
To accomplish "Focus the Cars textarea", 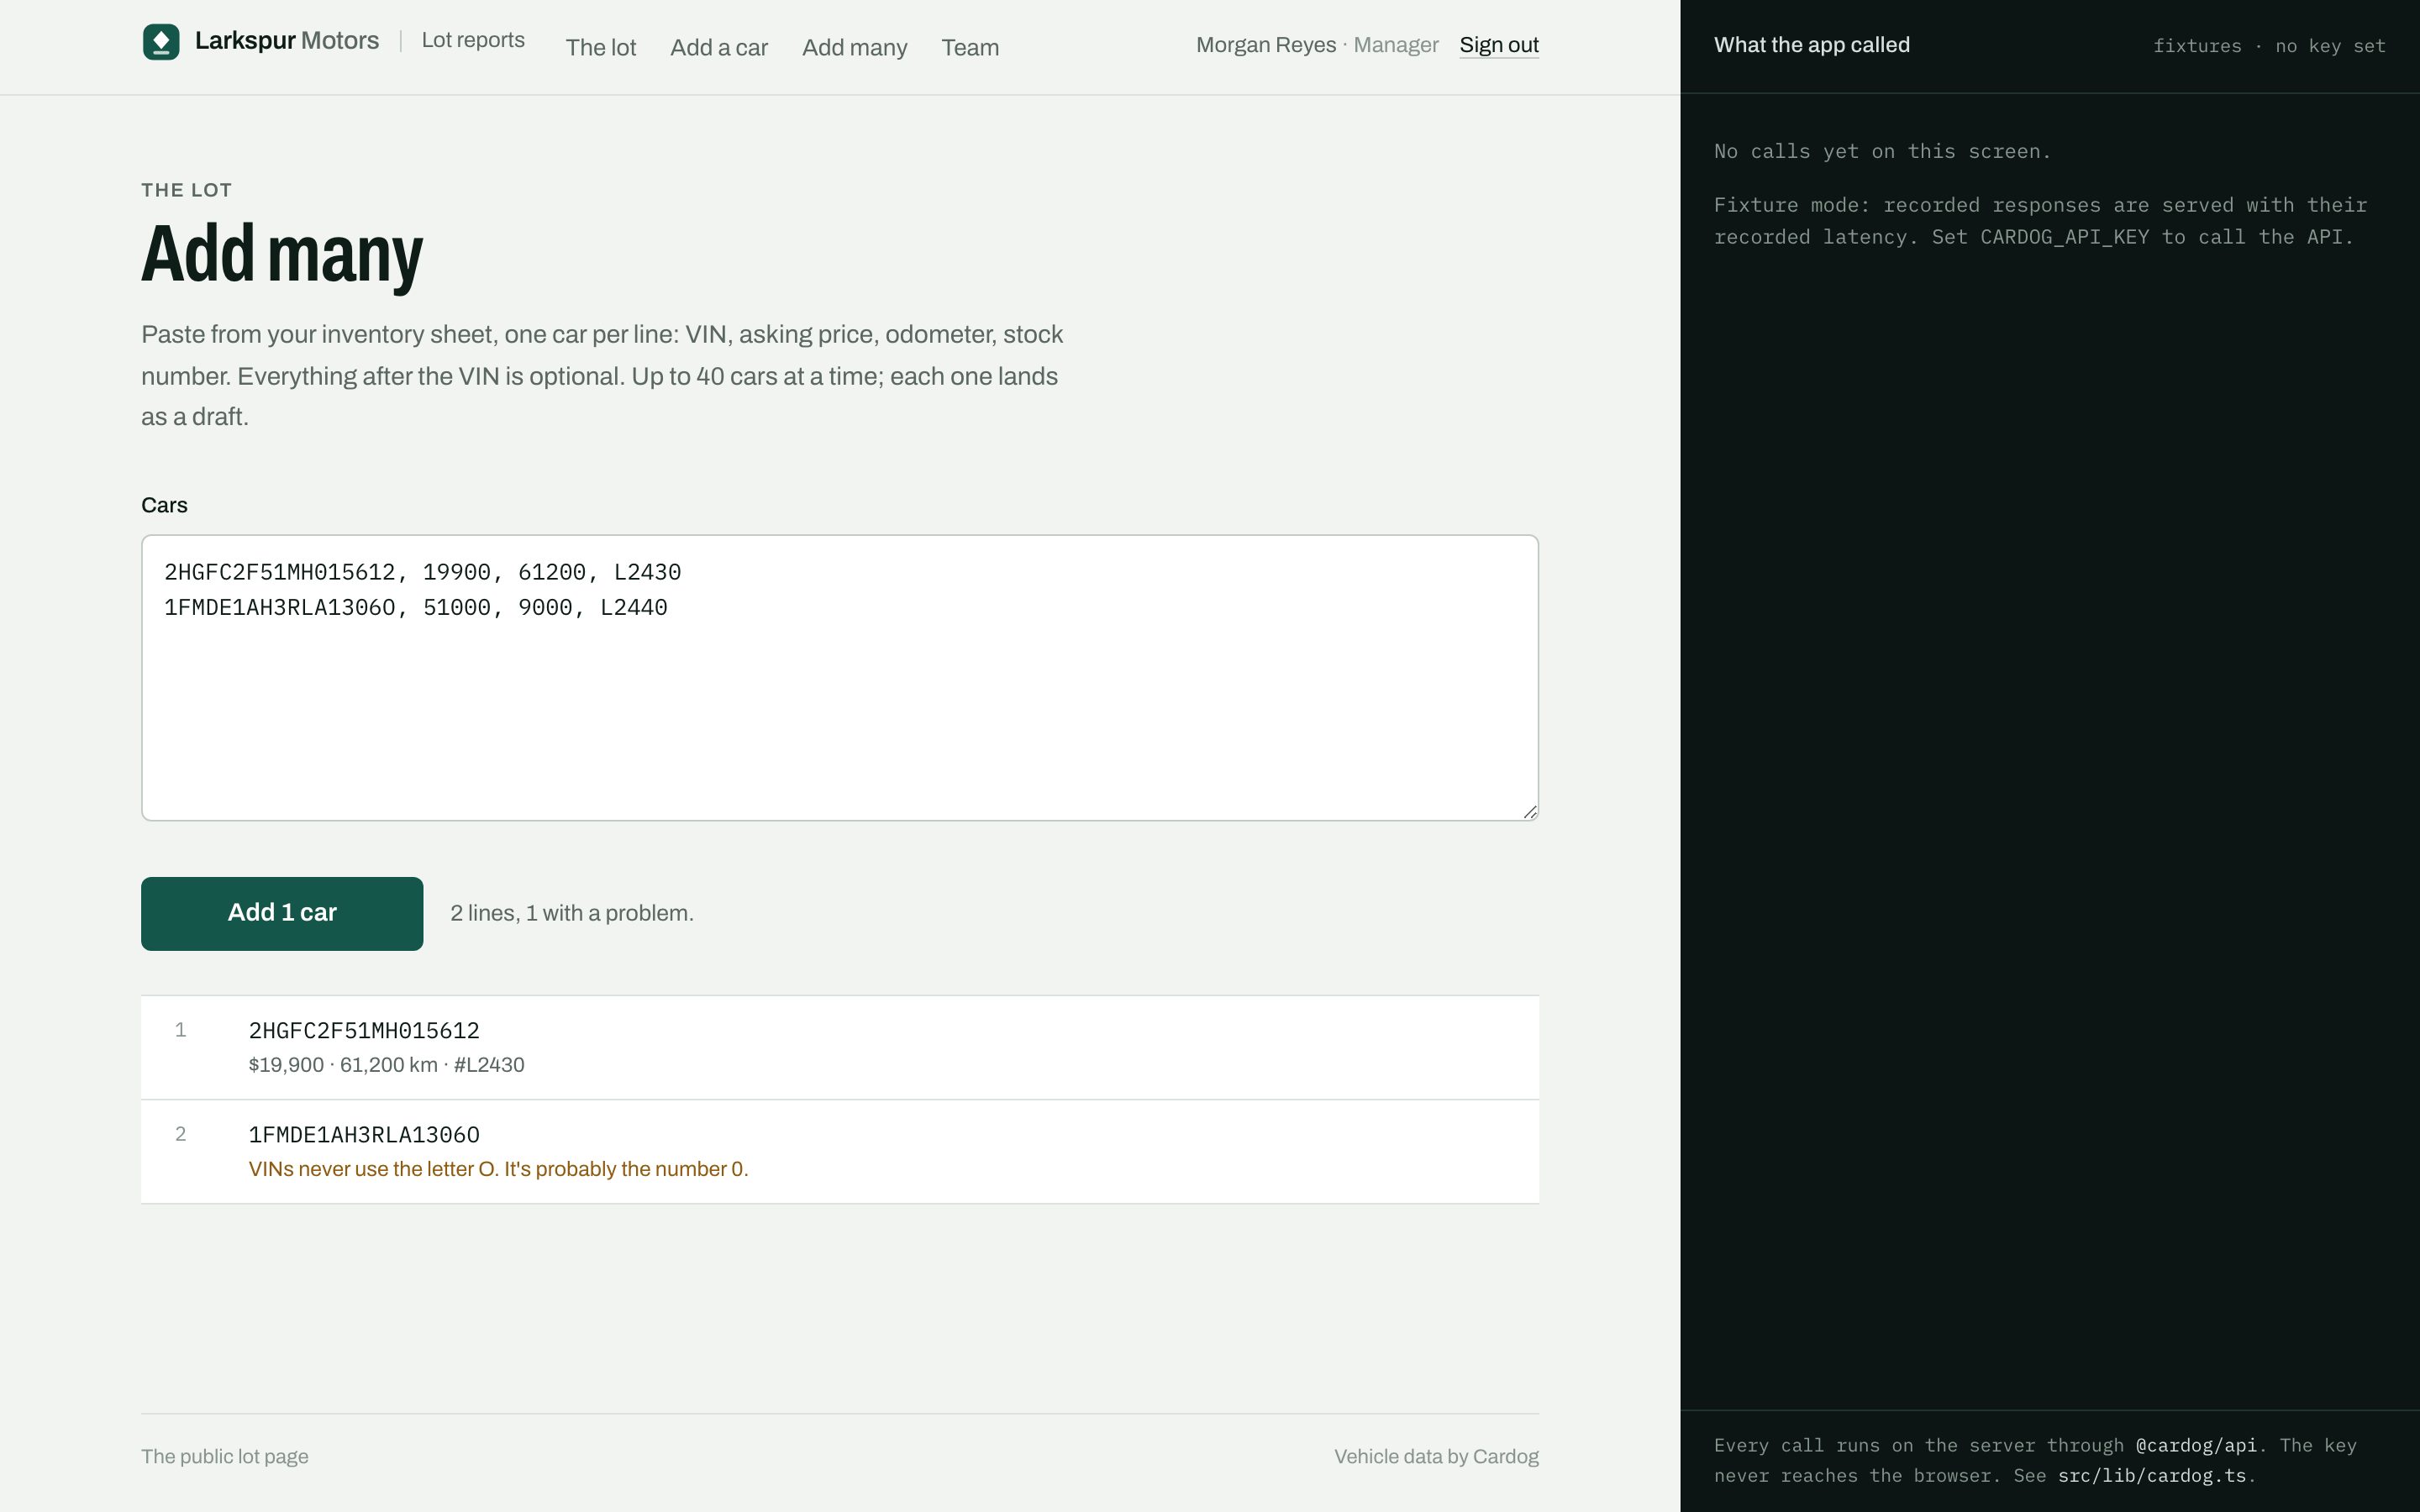I will [x=840, y=678].
